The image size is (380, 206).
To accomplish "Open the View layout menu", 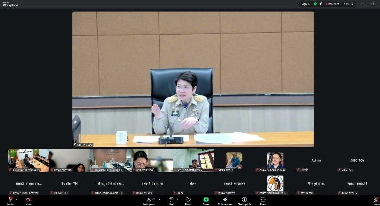I will 348,4.
